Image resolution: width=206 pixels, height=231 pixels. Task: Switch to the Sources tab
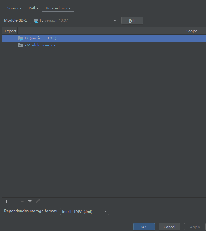(x=14, y=8)
